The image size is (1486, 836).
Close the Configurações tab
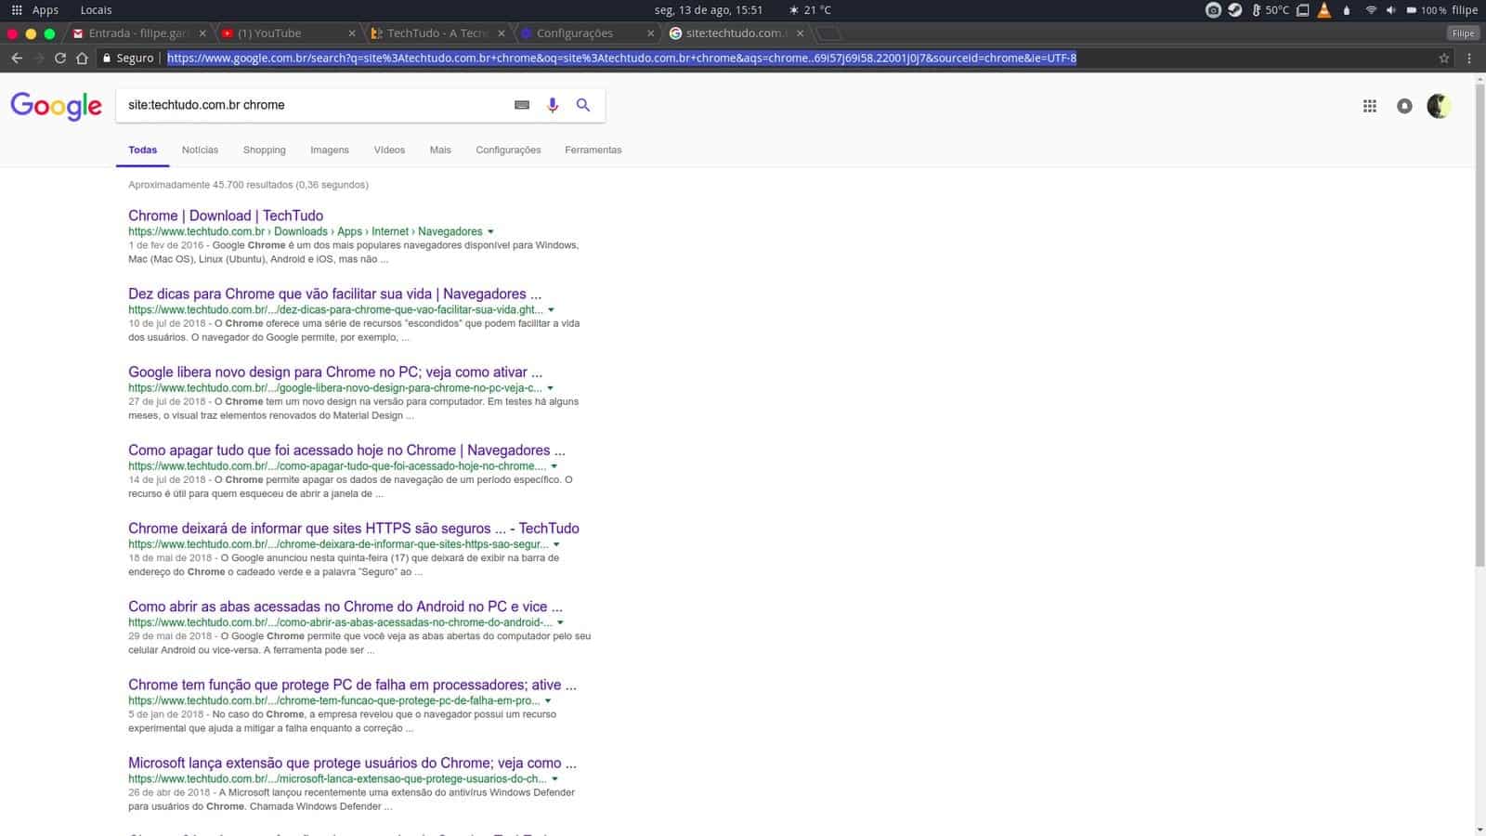pyautogui.click(x=650, y=33)
